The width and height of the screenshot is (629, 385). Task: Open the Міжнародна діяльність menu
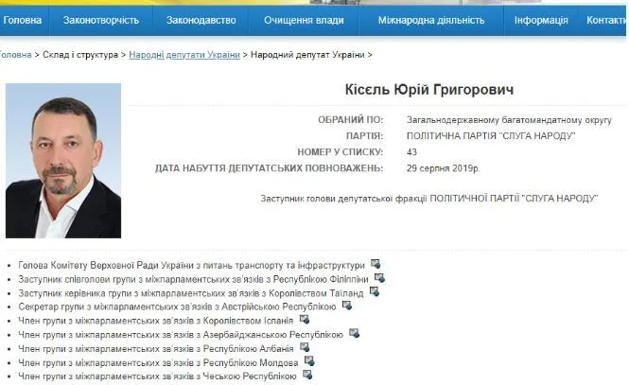pos(431,20)
